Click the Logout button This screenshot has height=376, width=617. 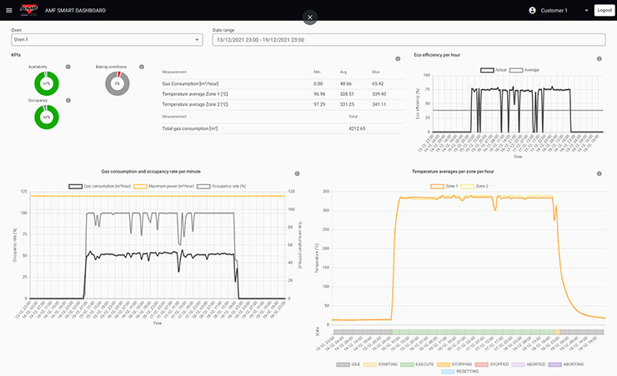tap(604, 10)
